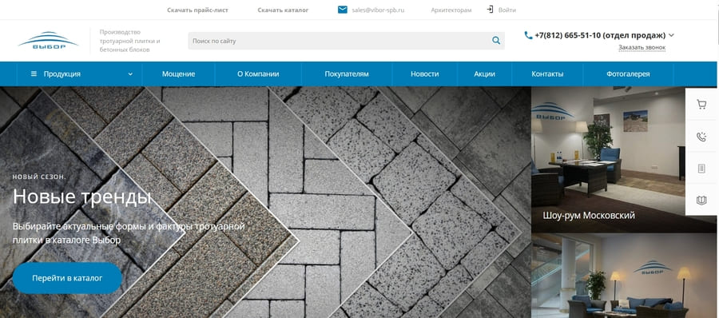Click the map sidebar icon
719x318 pixels.
701,200
